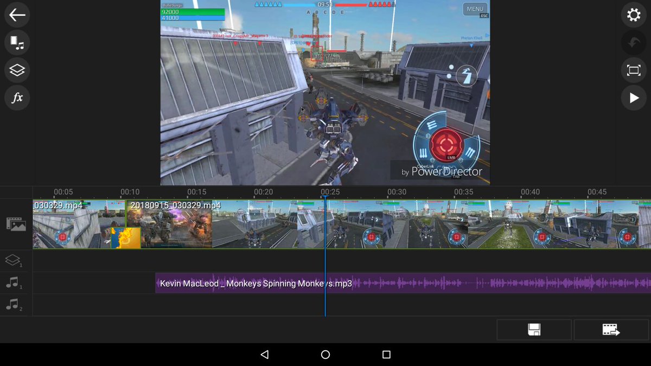
Task: Open the settings gear
Action: [634, 15]
